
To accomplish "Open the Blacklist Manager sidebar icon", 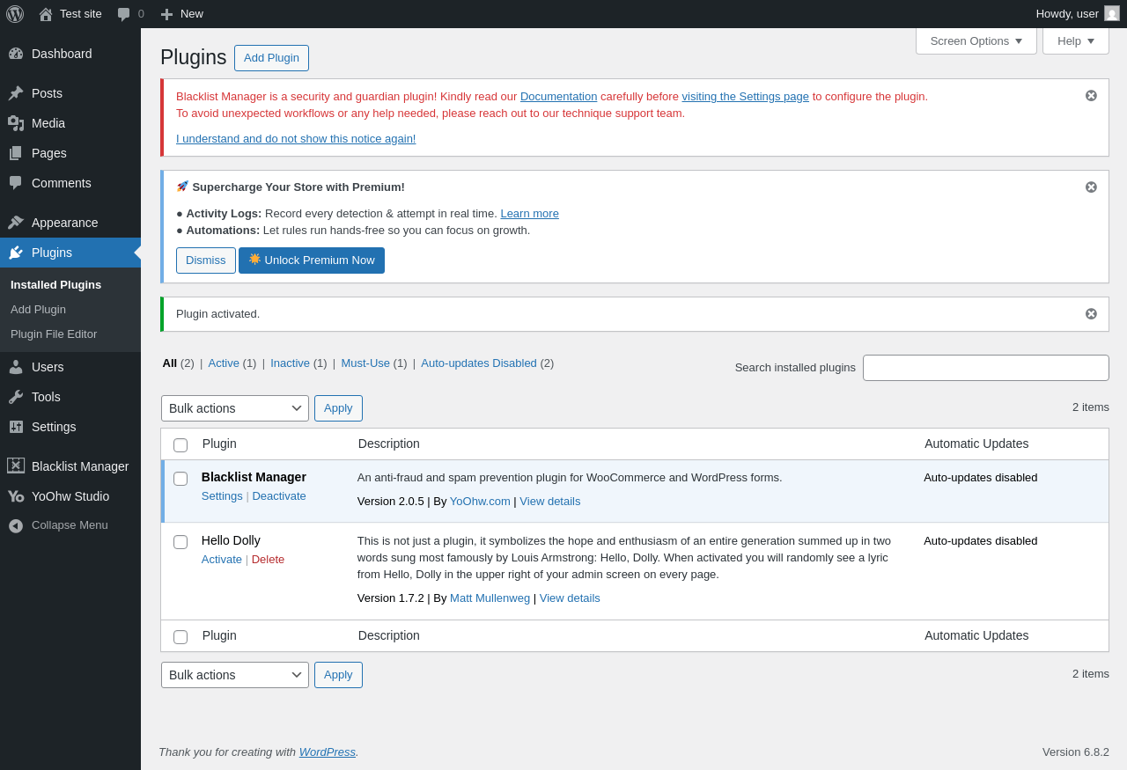I will coord(16,466).
